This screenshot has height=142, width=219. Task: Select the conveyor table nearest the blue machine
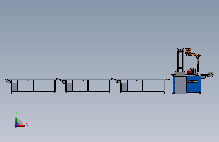point(142,86)
